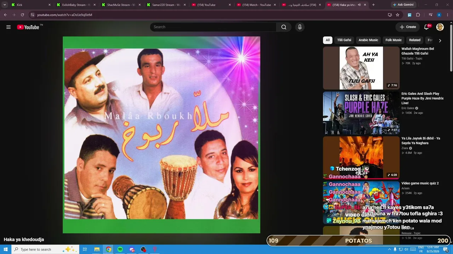Mute the Haka ya khedoudja tab audio

(359, 5)
